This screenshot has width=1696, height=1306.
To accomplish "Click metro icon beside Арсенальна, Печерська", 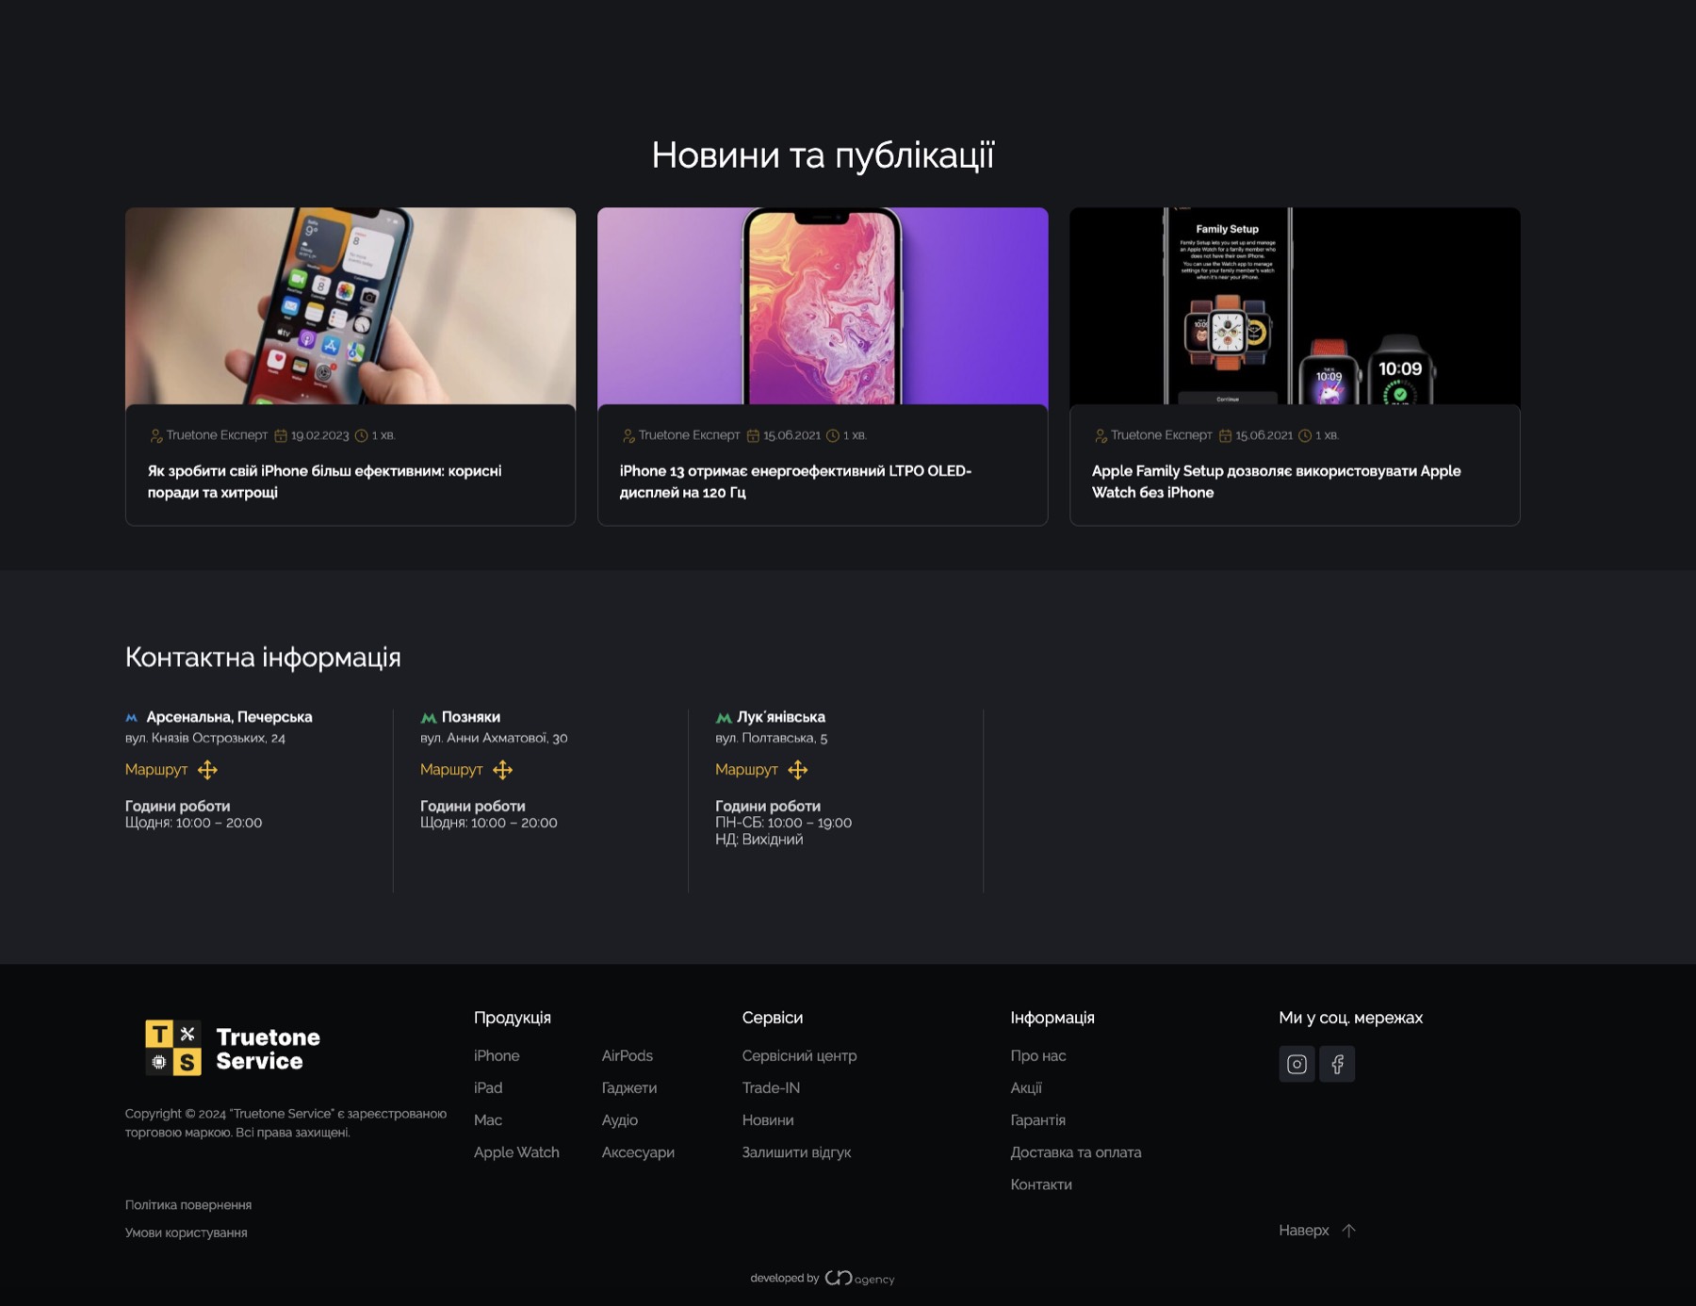I will tap(132, 718).
